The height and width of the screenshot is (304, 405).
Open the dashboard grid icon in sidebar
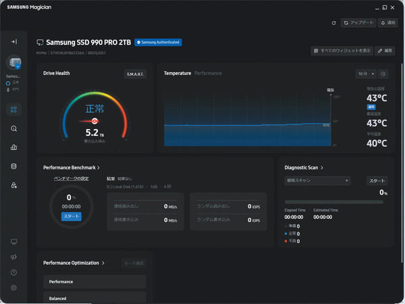click(13, 109)
